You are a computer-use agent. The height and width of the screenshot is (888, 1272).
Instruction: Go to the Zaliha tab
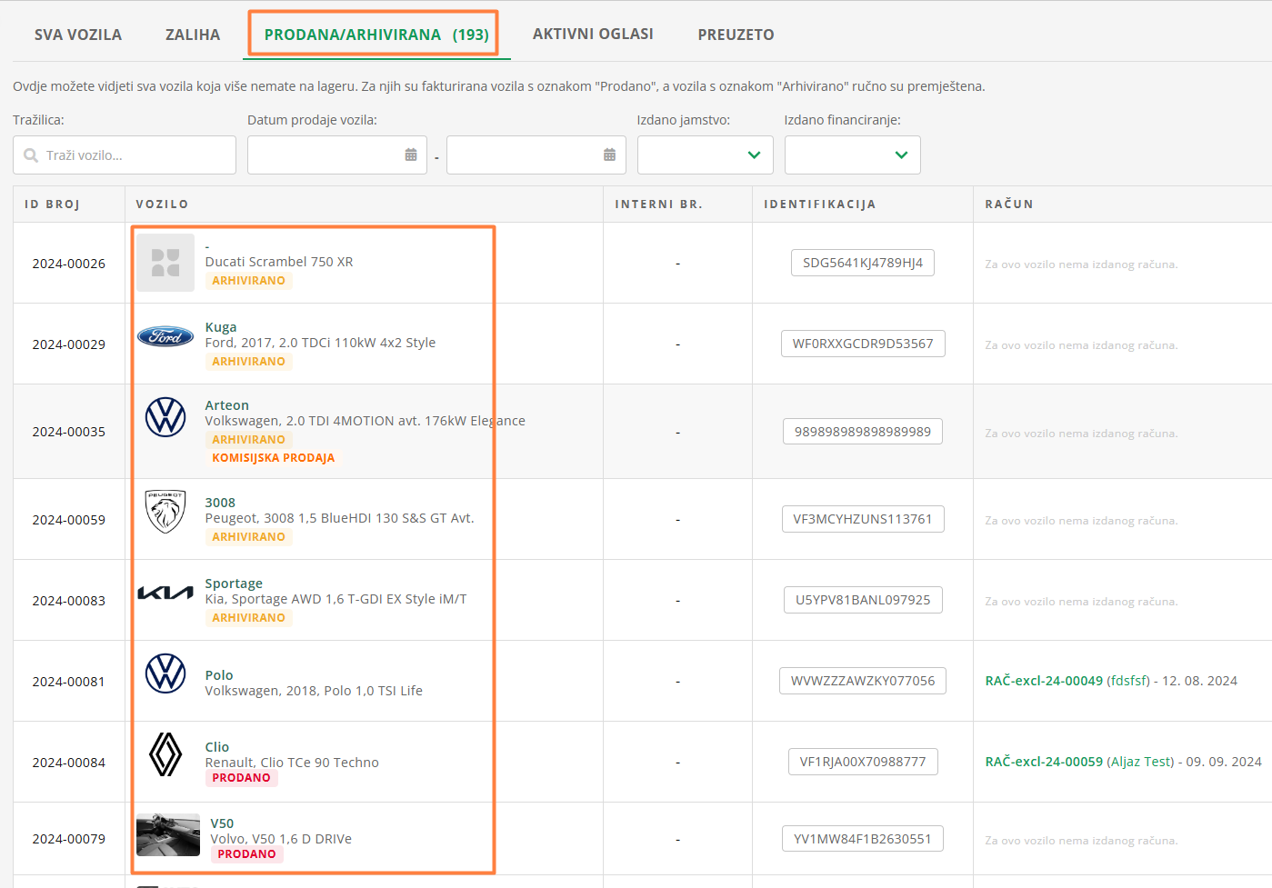tap(193, 35)
